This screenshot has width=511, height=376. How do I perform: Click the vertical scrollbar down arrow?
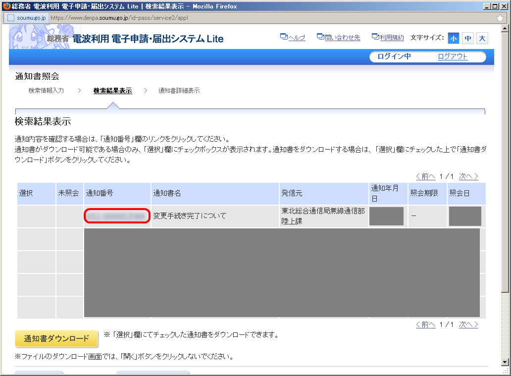click(505, 362)
